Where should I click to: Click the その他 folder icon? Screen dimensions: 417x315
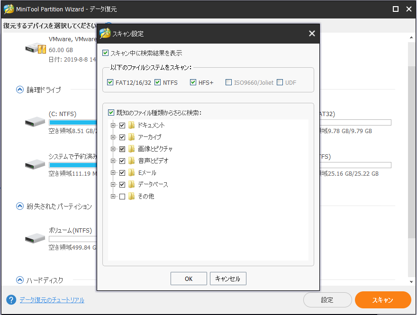pos(131,197)
